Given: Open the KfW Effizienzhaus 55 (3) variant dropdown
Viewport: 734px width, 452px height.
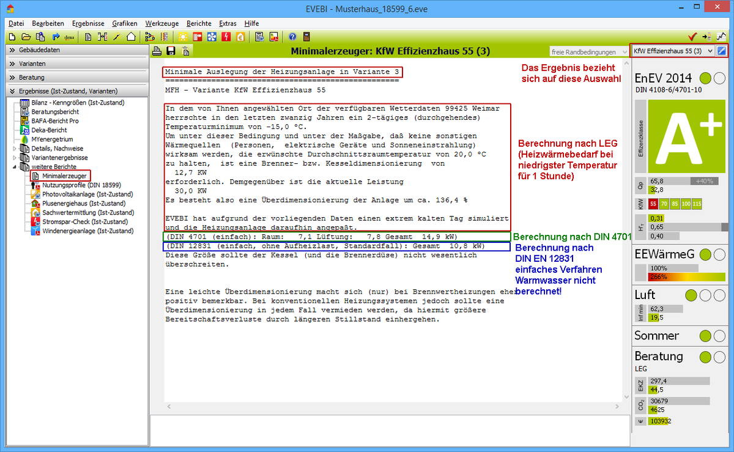Looking at the screenshot, I should [x=673, y=51].
